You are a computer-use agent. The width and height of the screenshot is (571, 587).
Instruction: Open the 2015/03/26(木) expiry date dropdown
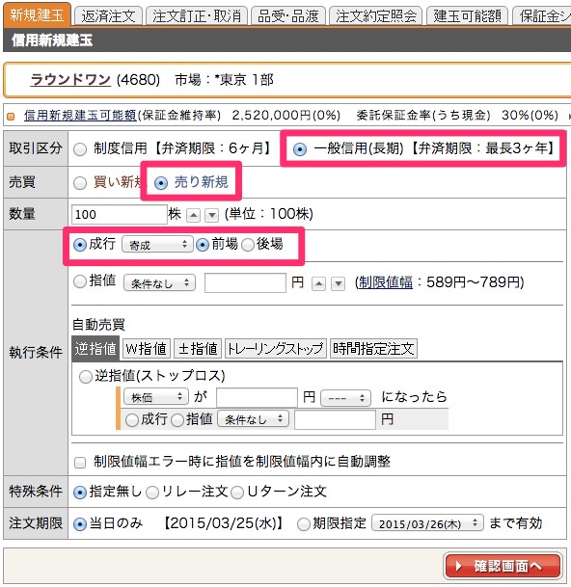pyautogui.click(x=427, y=523)
